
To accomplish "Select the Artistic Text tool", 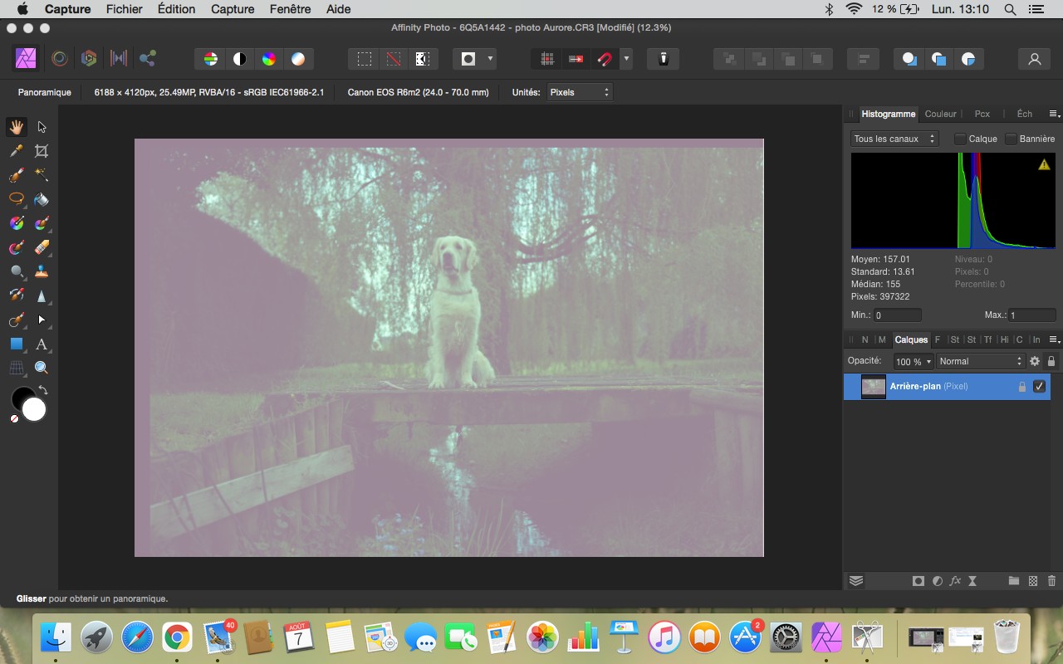I will tap(42, 344).
